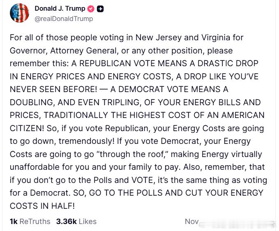Open the Nov post timestamp
Image resolution: width=279 pixels, height=231 pixels.
(x=192, y=222)
